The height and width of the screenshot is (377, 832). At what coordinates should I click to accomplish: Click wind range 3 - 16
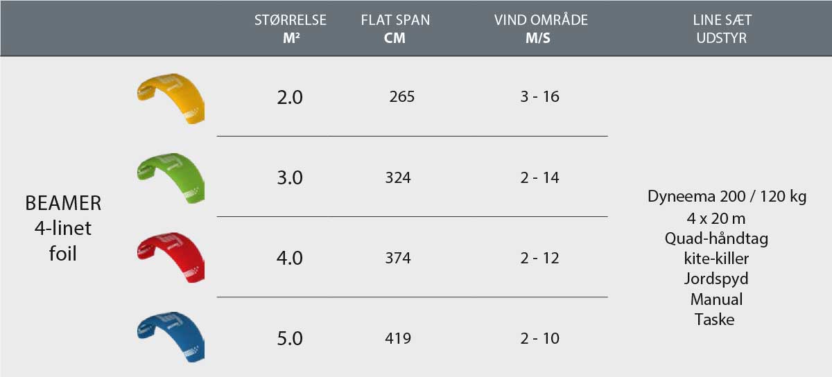click(x=539, y=97)
